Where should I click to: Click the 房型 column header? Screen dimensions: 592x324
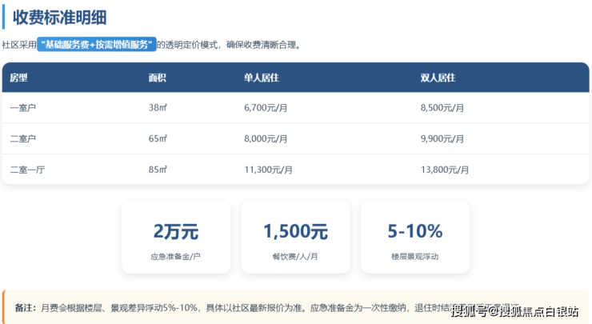click(x=18, y=78)
